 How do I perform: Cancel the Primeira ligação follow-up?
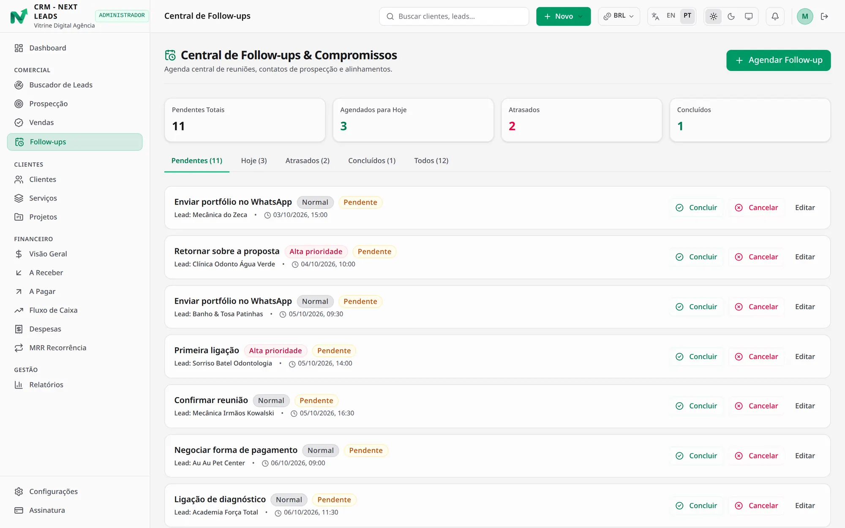[756, 357]
